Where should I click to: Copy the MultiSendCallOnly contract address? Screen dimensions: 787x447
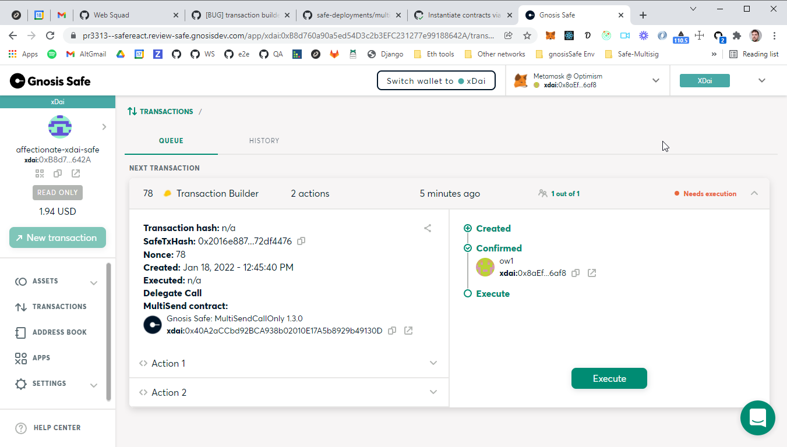click(x=392, y=331)
